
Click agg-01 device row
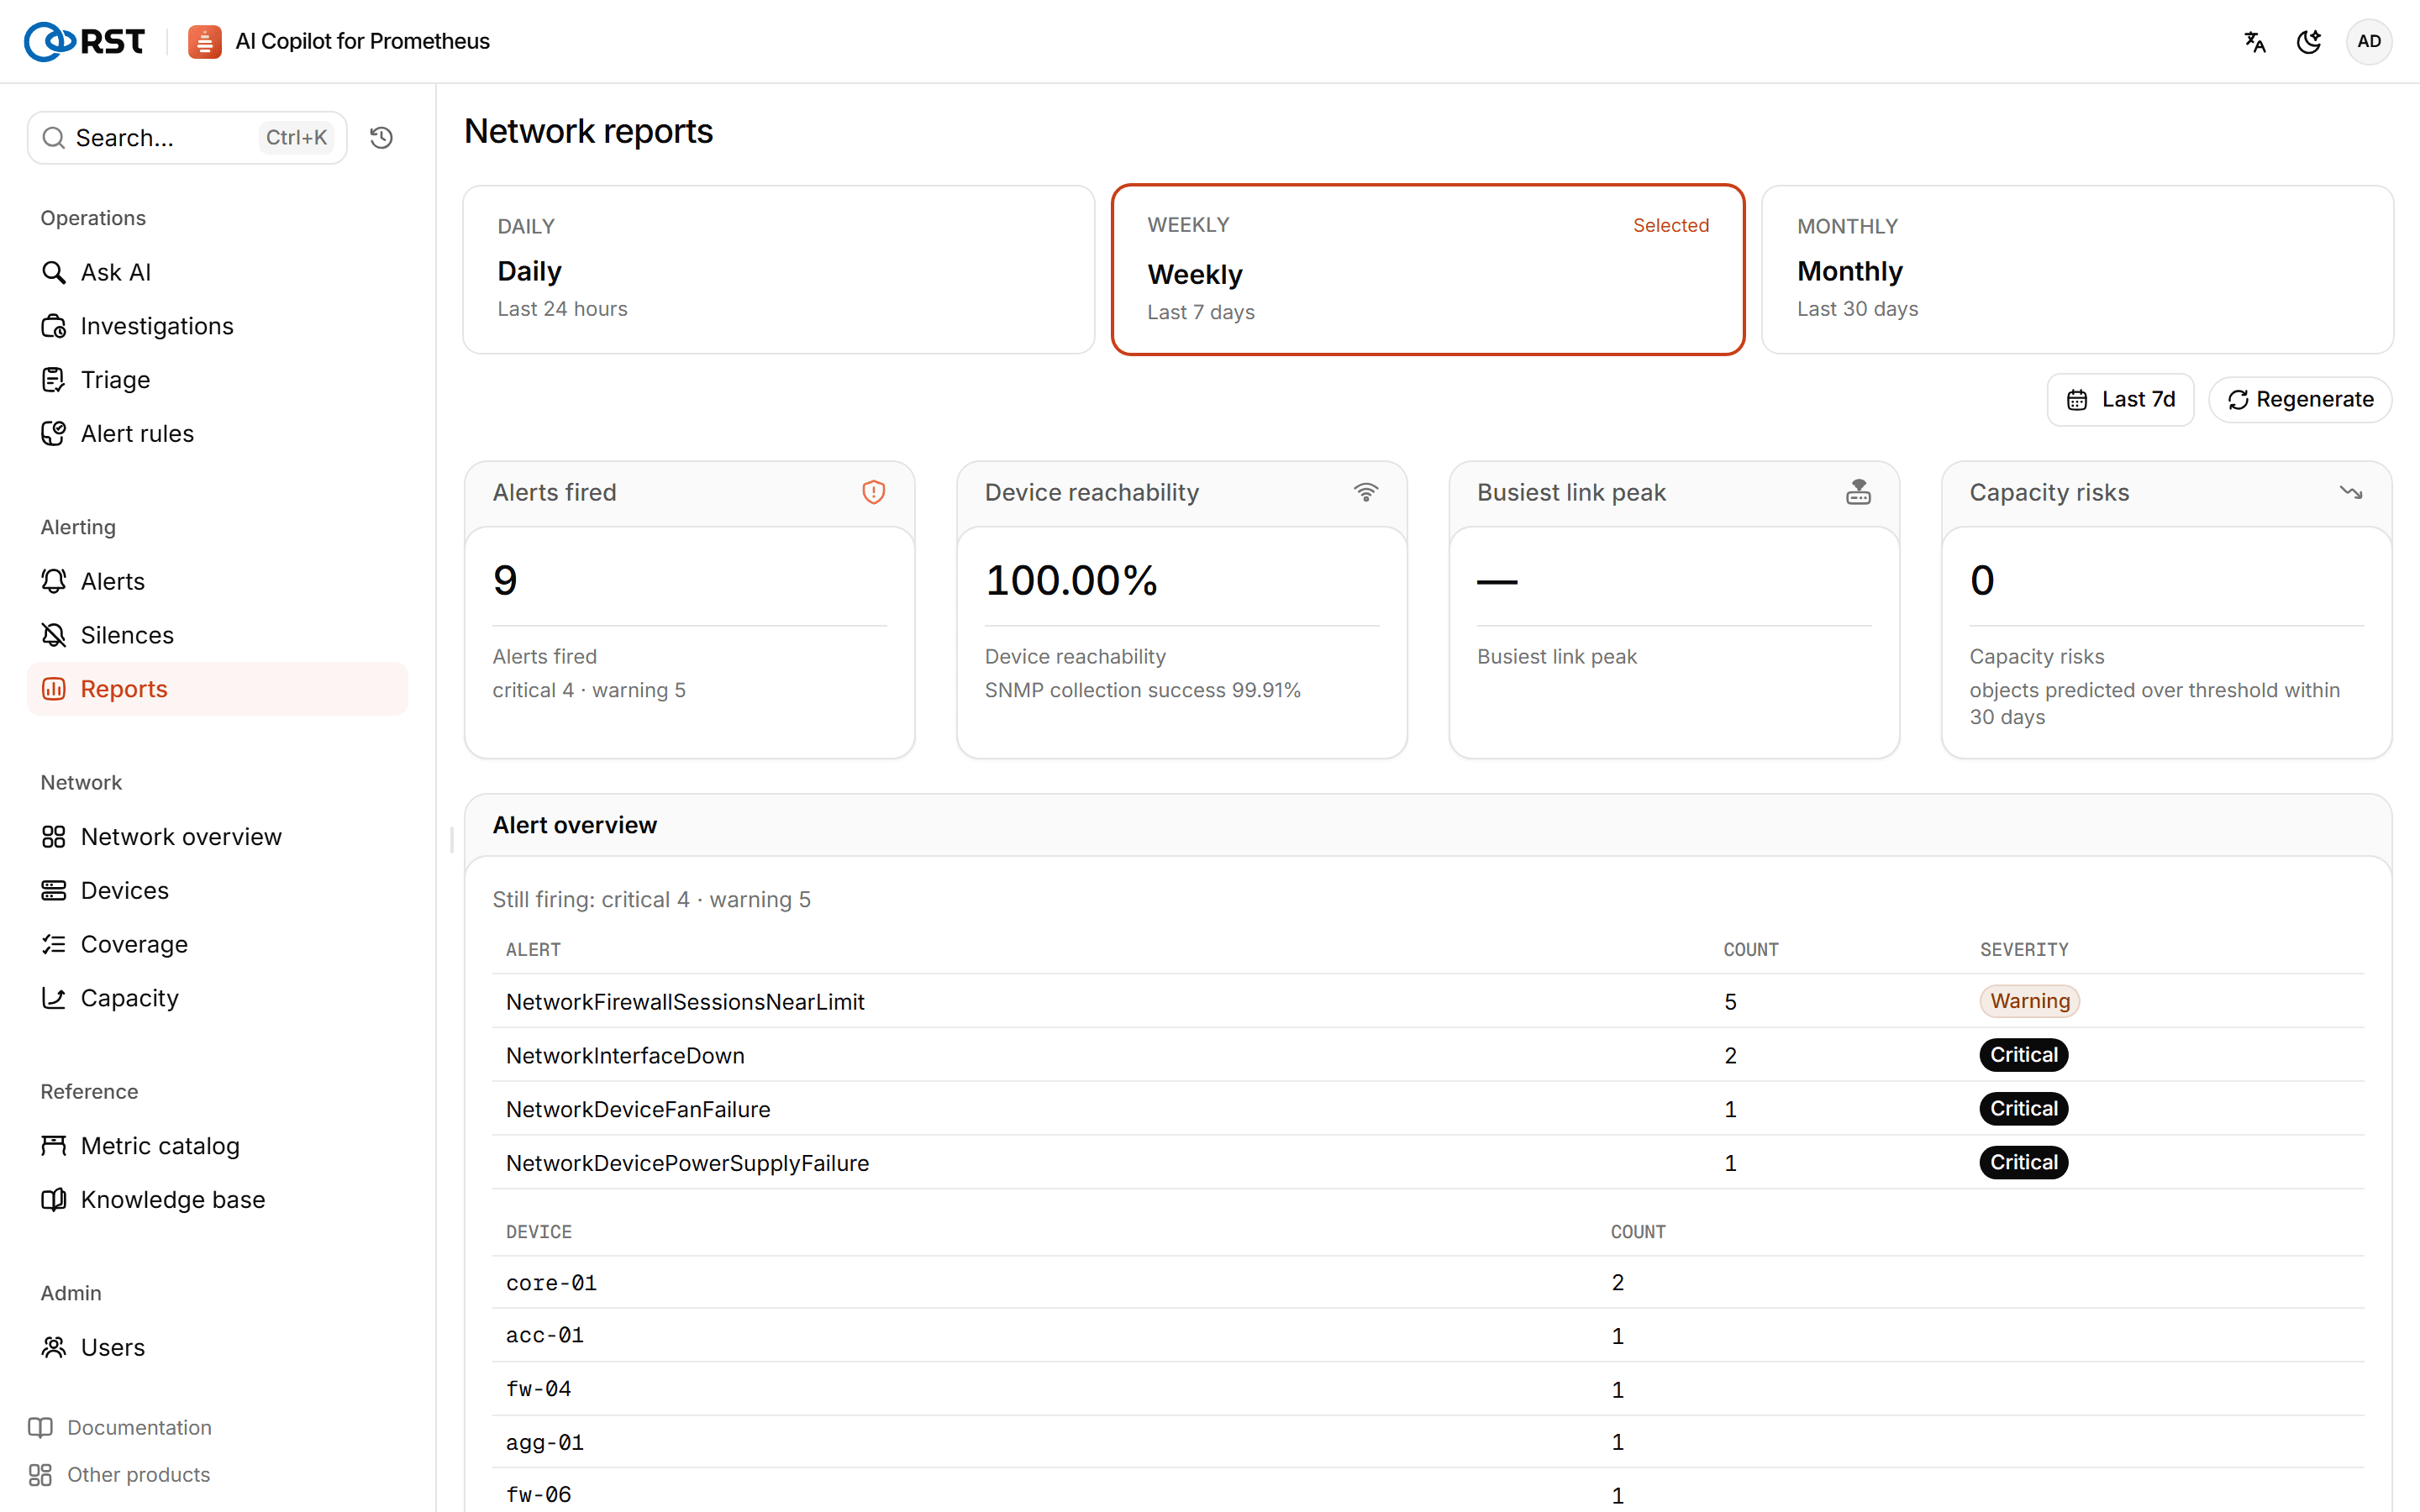[x=1428, y=1442]
